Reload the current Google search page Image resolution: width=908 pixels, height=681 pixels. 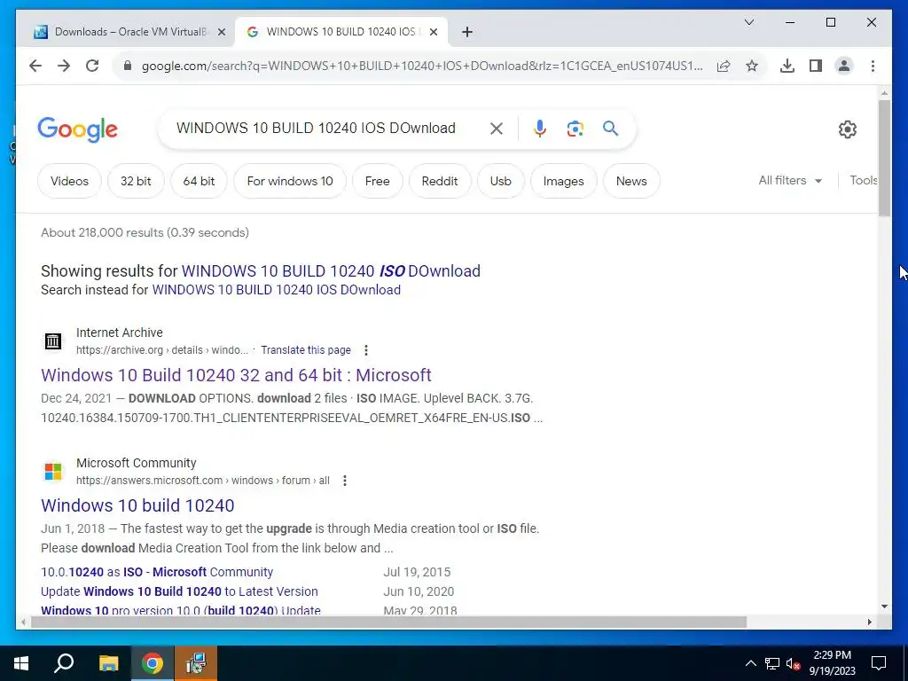click(x=92, y=66)
